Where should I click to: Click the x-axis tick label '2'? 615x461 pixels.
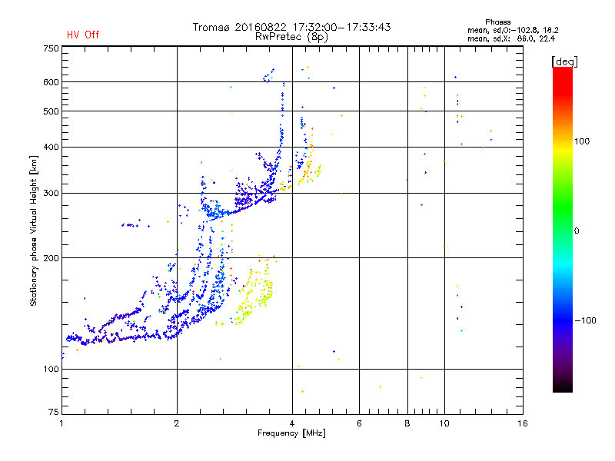pos(177,423)
